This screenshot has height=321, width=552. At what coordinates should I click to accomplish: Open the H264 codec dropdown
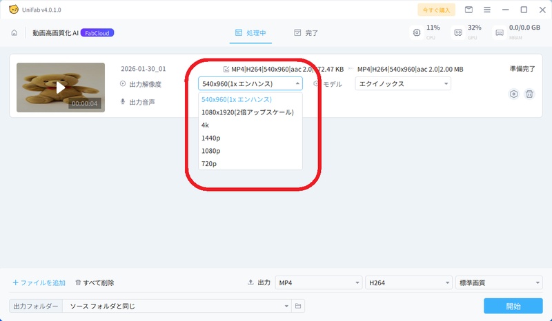pos(408,282)
